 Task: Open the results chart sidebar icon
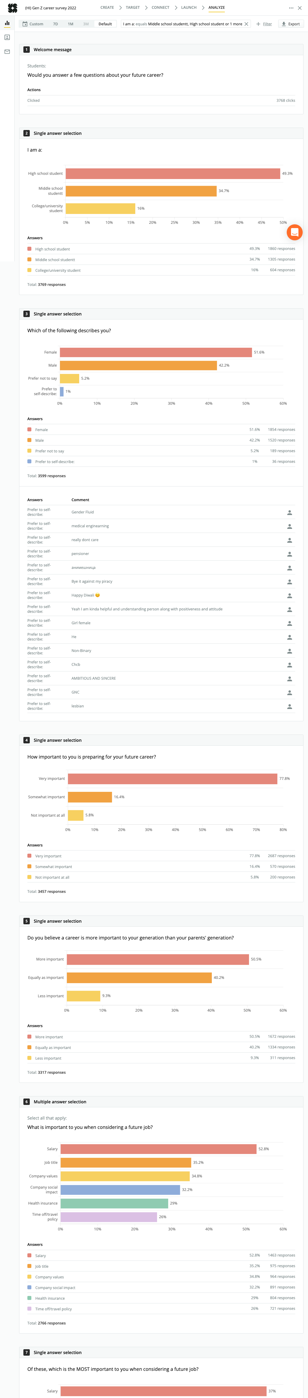pos(7,23)
